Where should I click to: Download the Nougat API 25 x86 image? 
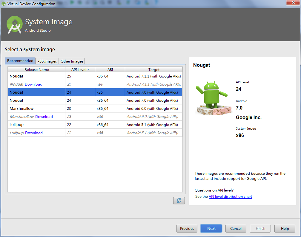(x=33, y=84)
